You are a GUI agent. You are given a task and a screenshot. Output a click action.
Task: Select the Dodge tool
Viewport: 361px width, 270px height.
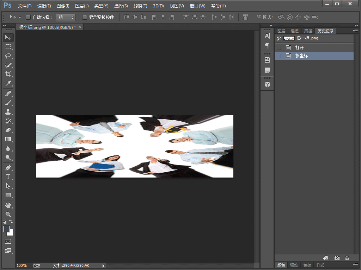click(x=8, y=157)
